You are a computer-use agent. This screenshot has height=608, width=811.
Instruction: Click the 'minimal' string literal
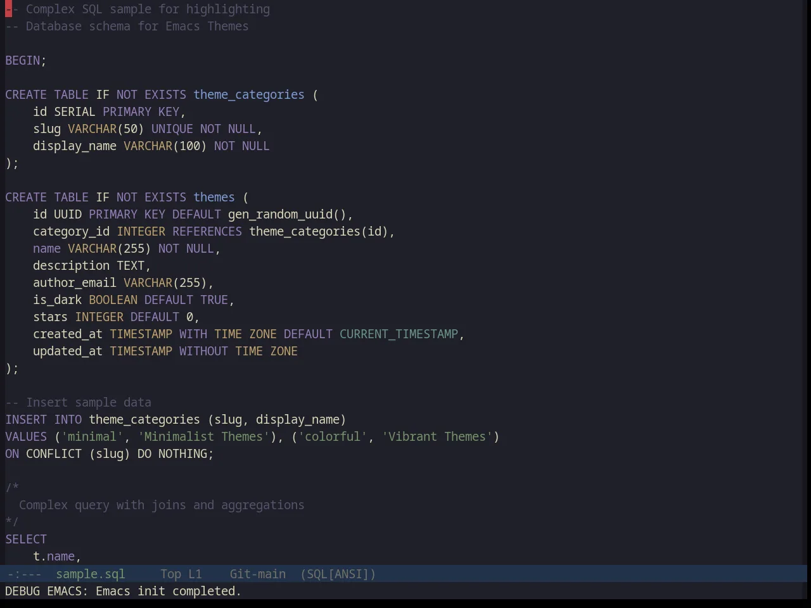92,436
